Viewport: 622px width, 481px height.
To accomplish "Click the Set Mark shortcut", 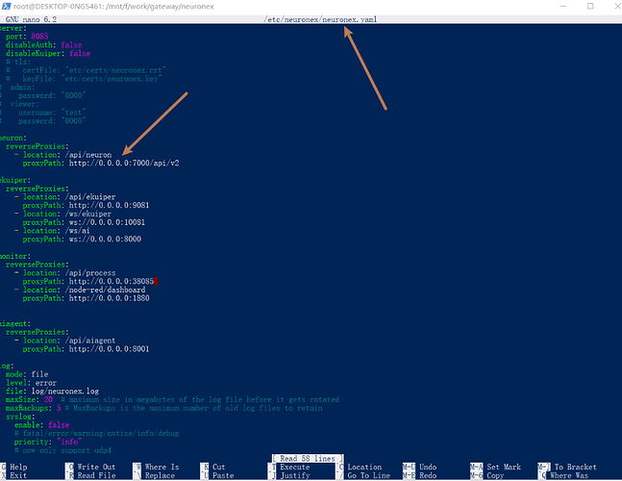I will tap(503, 467).
